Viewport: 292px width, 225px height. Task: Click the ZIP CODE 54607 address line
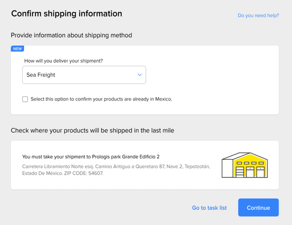click(63, 173)
